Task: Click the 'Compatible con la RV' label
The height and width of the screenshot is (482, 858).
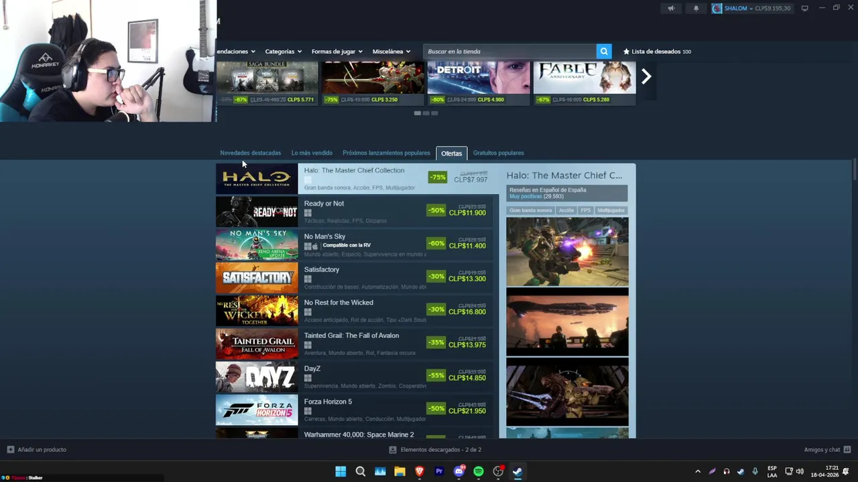Action: point(346,246)
